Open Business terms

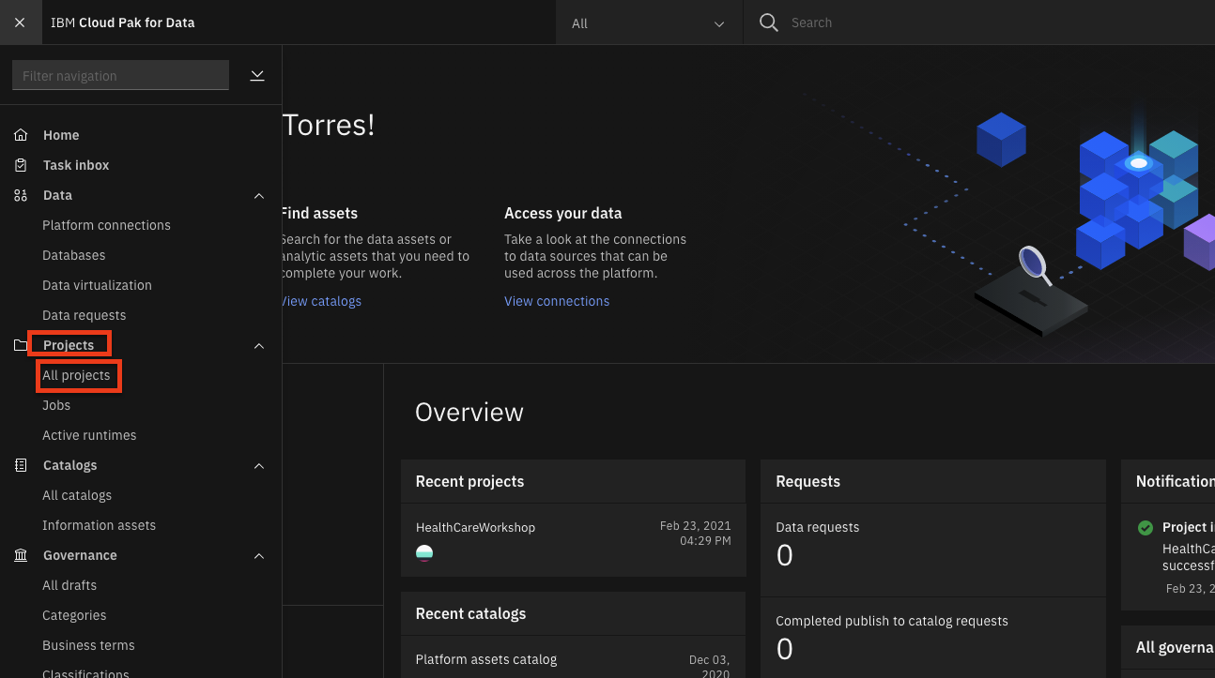coord(88,645)
